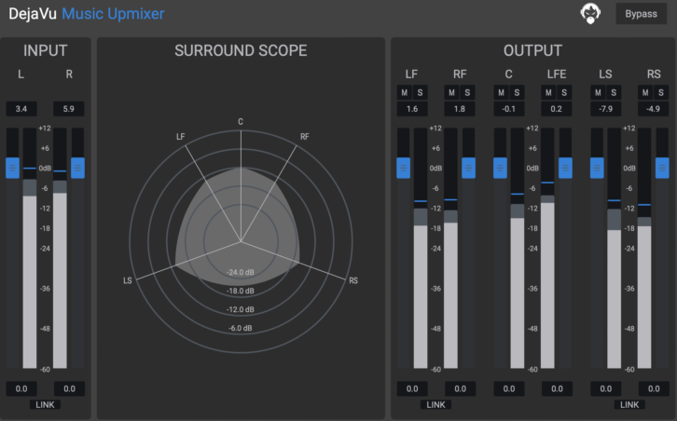Click the LS output fader handle

pyautogui.click(x=597, y=168)
